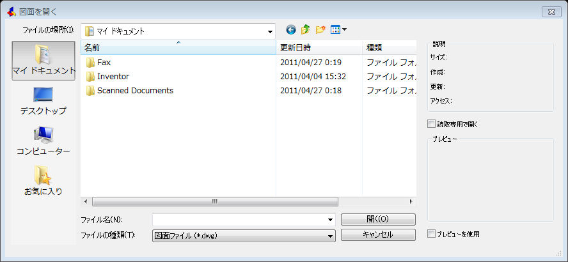Select the Inventor folder name
Viewport: 568px width, 262px height.
pyautogui.click(x=113, y=77)
